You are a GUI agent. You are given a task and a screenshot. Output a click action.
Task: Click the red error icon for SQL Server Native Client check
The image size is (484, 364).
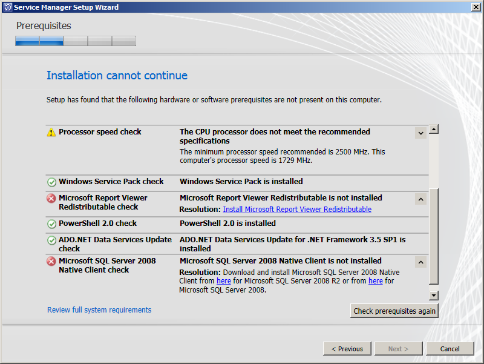(x=51, y=262)
